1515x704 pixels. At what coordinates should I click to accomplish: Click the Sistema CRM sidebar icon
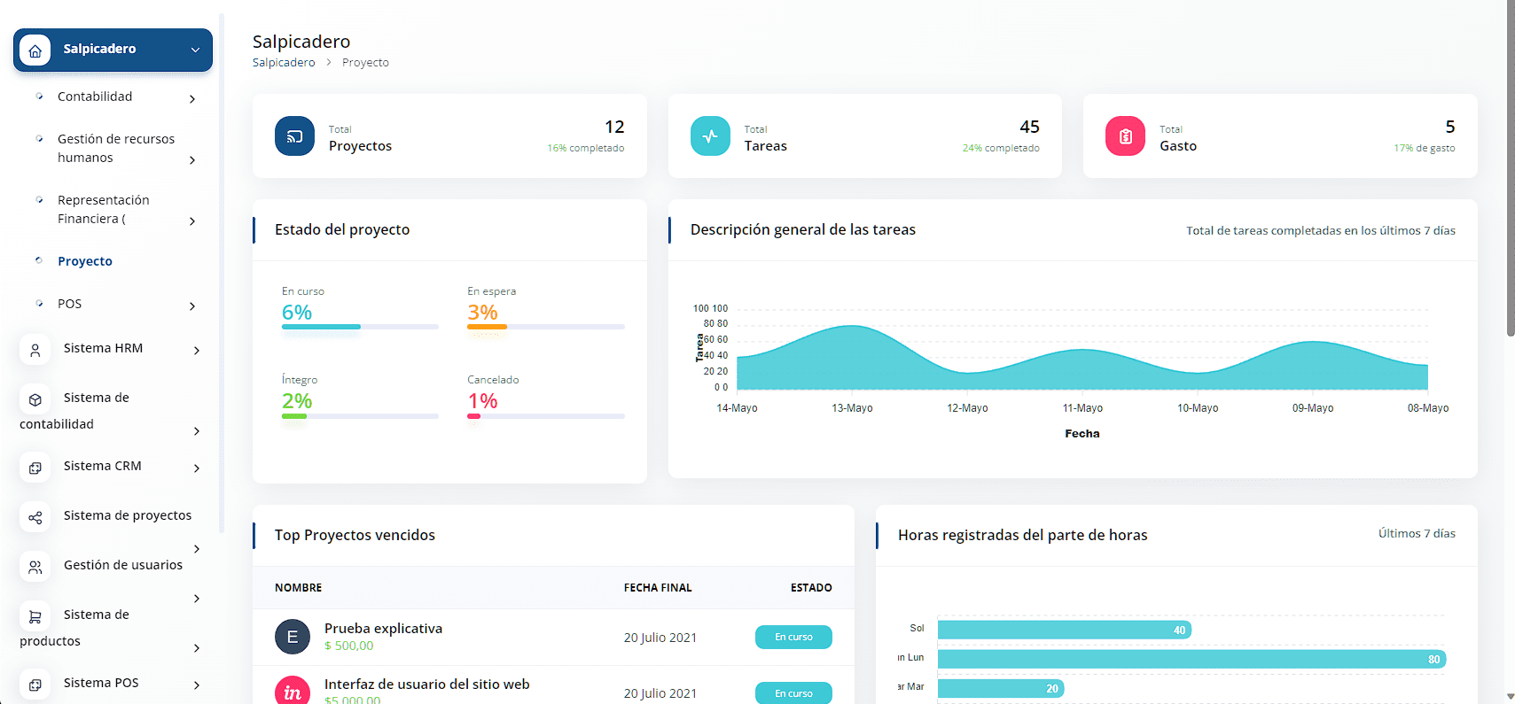(x=35, y=468)
